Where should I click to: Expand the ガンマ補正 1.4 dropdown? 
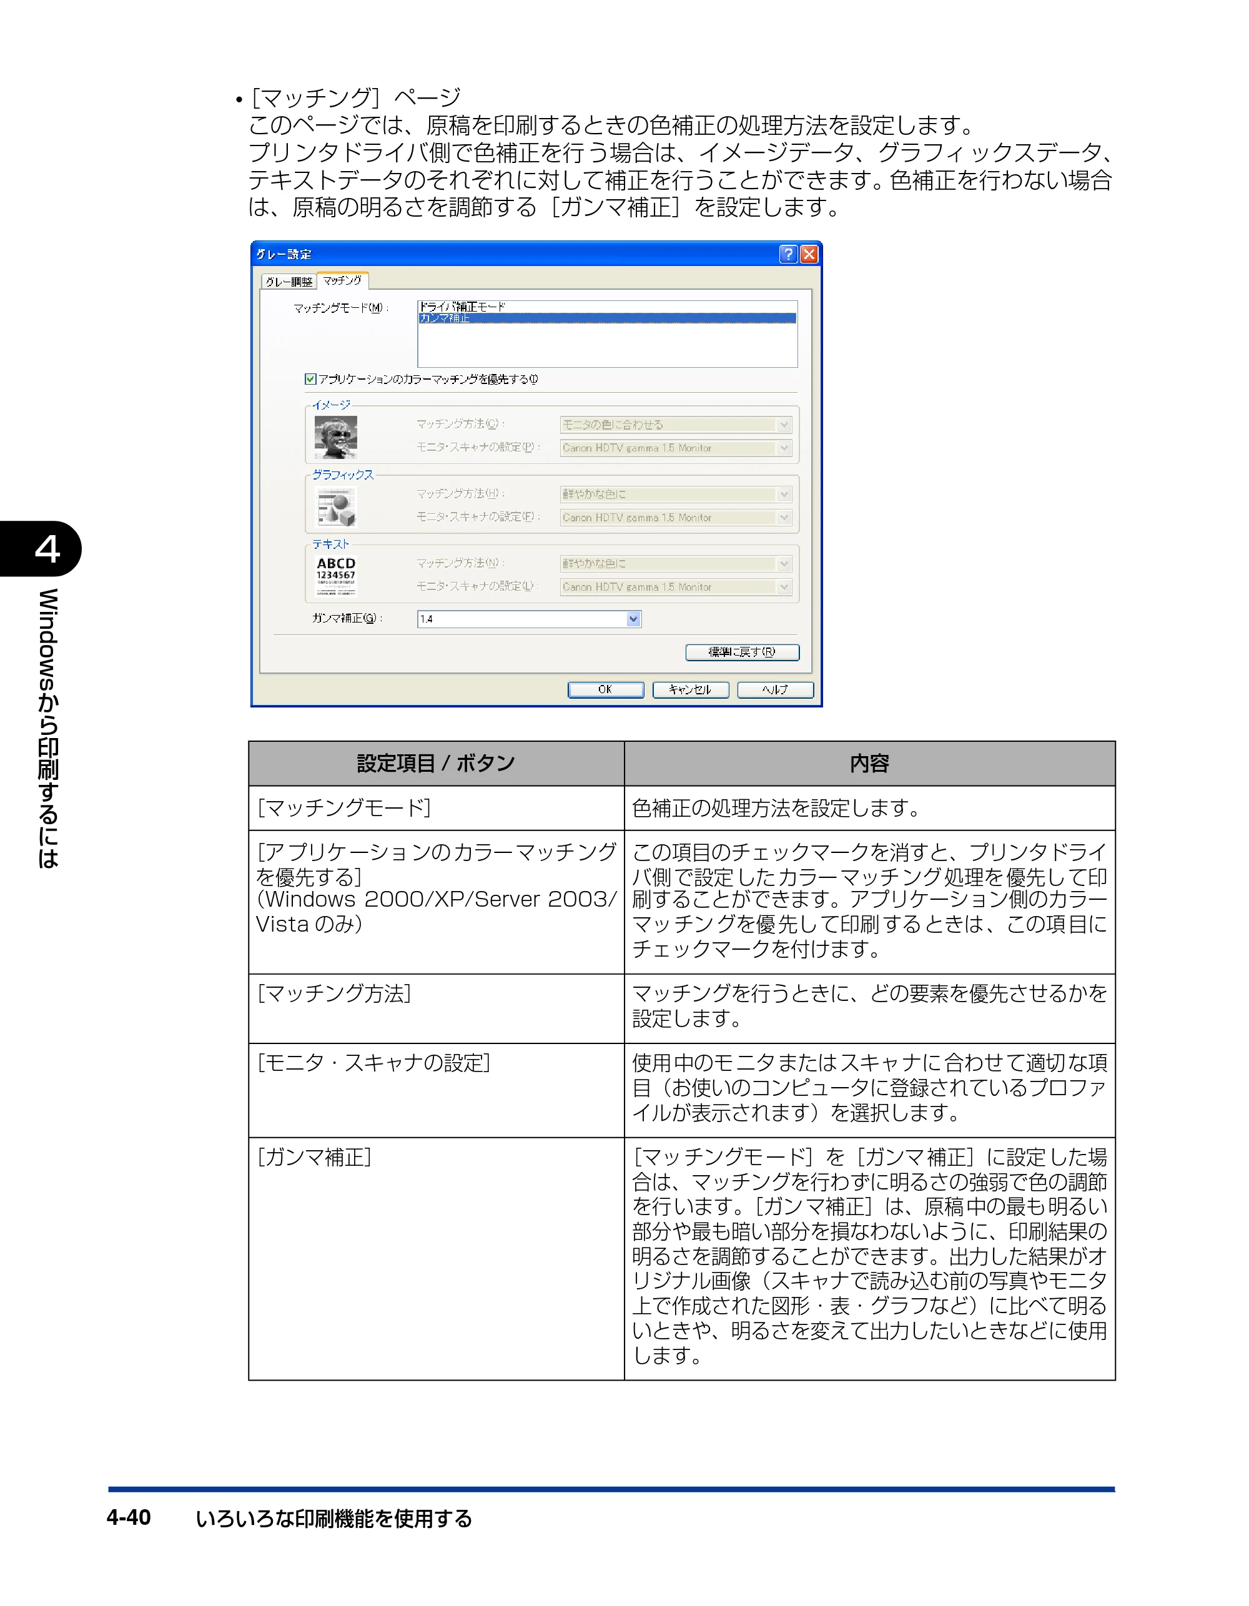633,619
